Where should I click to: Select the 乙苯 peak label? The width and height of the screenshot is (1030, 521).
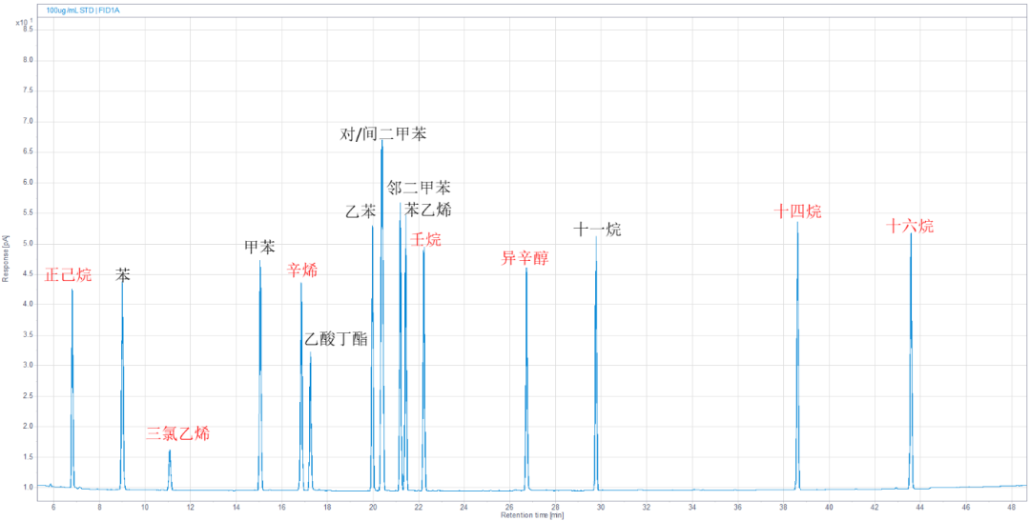tap(360, 211)
